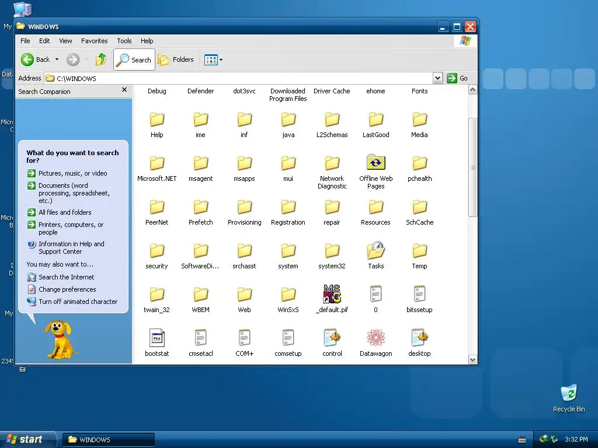Open the java folder
This screenshot has width=598, height=448.
[288, 120]
